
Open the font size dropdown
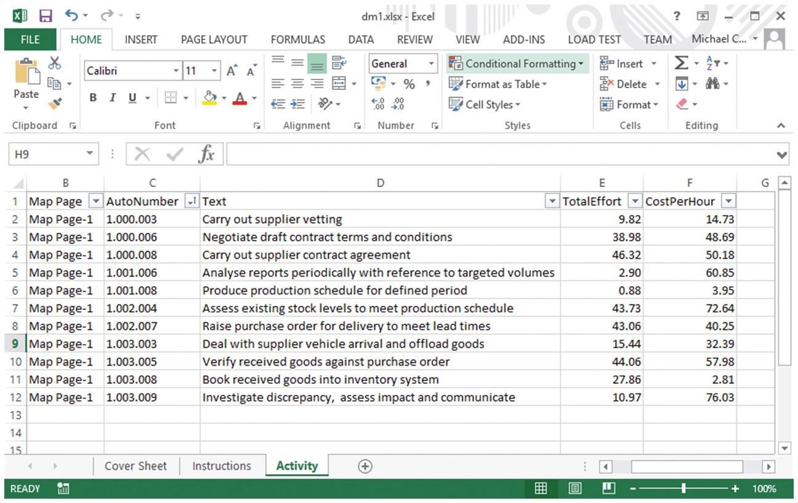214,71
